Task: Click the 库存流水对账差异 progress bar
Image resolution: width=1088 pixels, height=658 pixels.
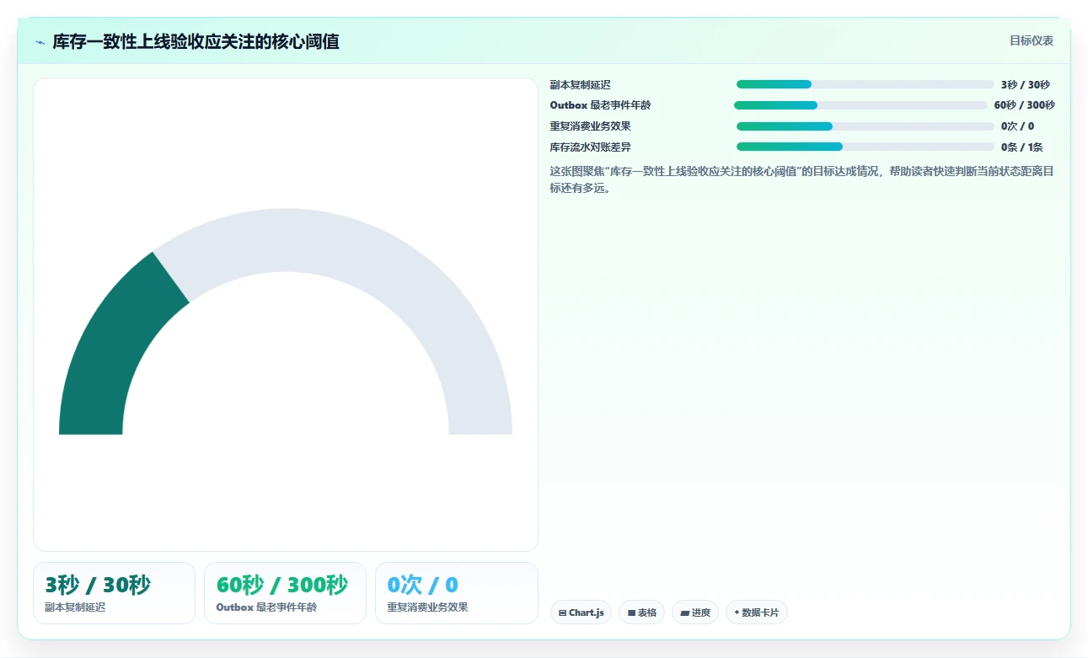Action: click(x=866, y=147)
